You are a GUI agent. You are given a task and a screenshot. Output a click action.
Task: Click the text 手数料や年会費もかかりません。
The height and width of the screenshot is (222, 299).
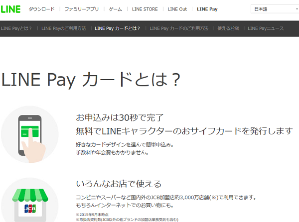pos(112,152)
